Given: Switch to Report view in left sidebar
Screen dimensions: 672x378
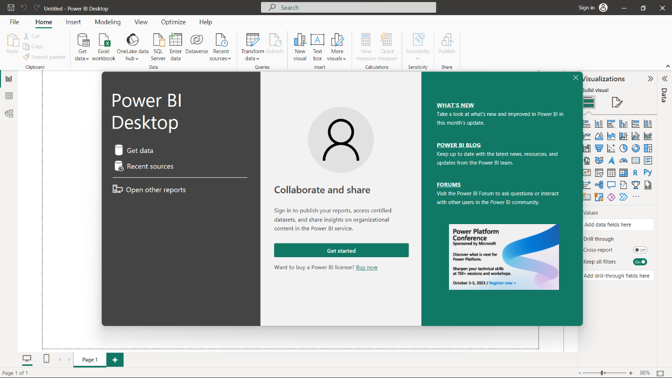Looking at the screenshot, I should pos(9,78).
